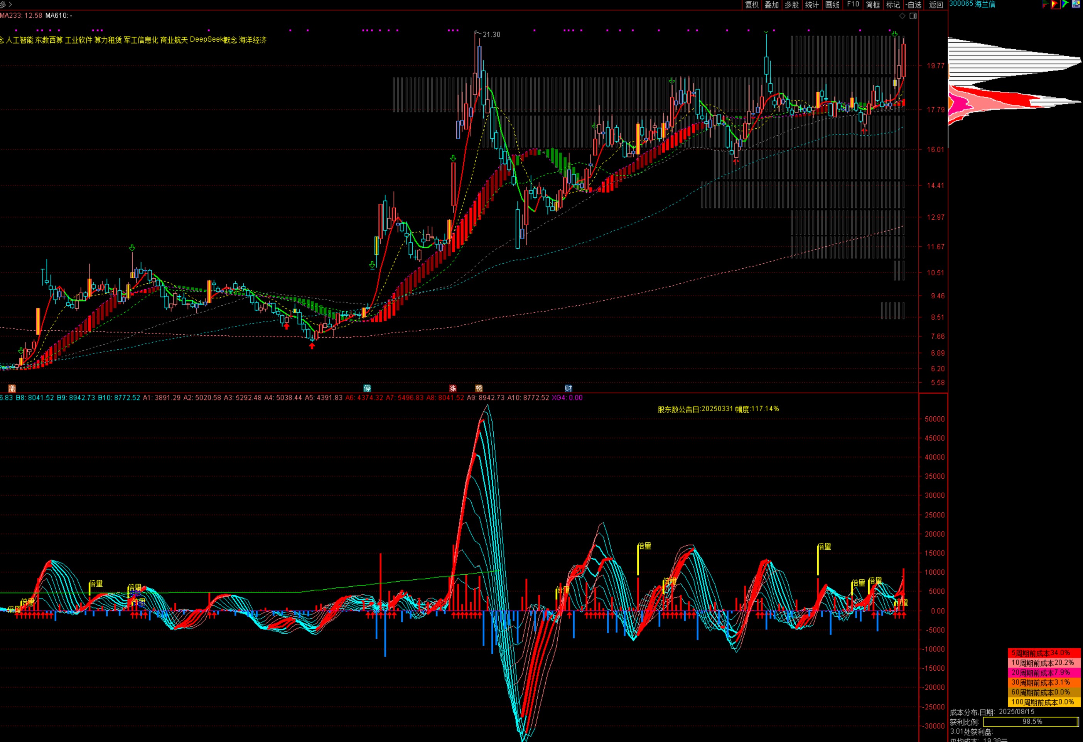Open F10 company info
The height and width of the screenshot is (742, 1083).
click(853, 5)
